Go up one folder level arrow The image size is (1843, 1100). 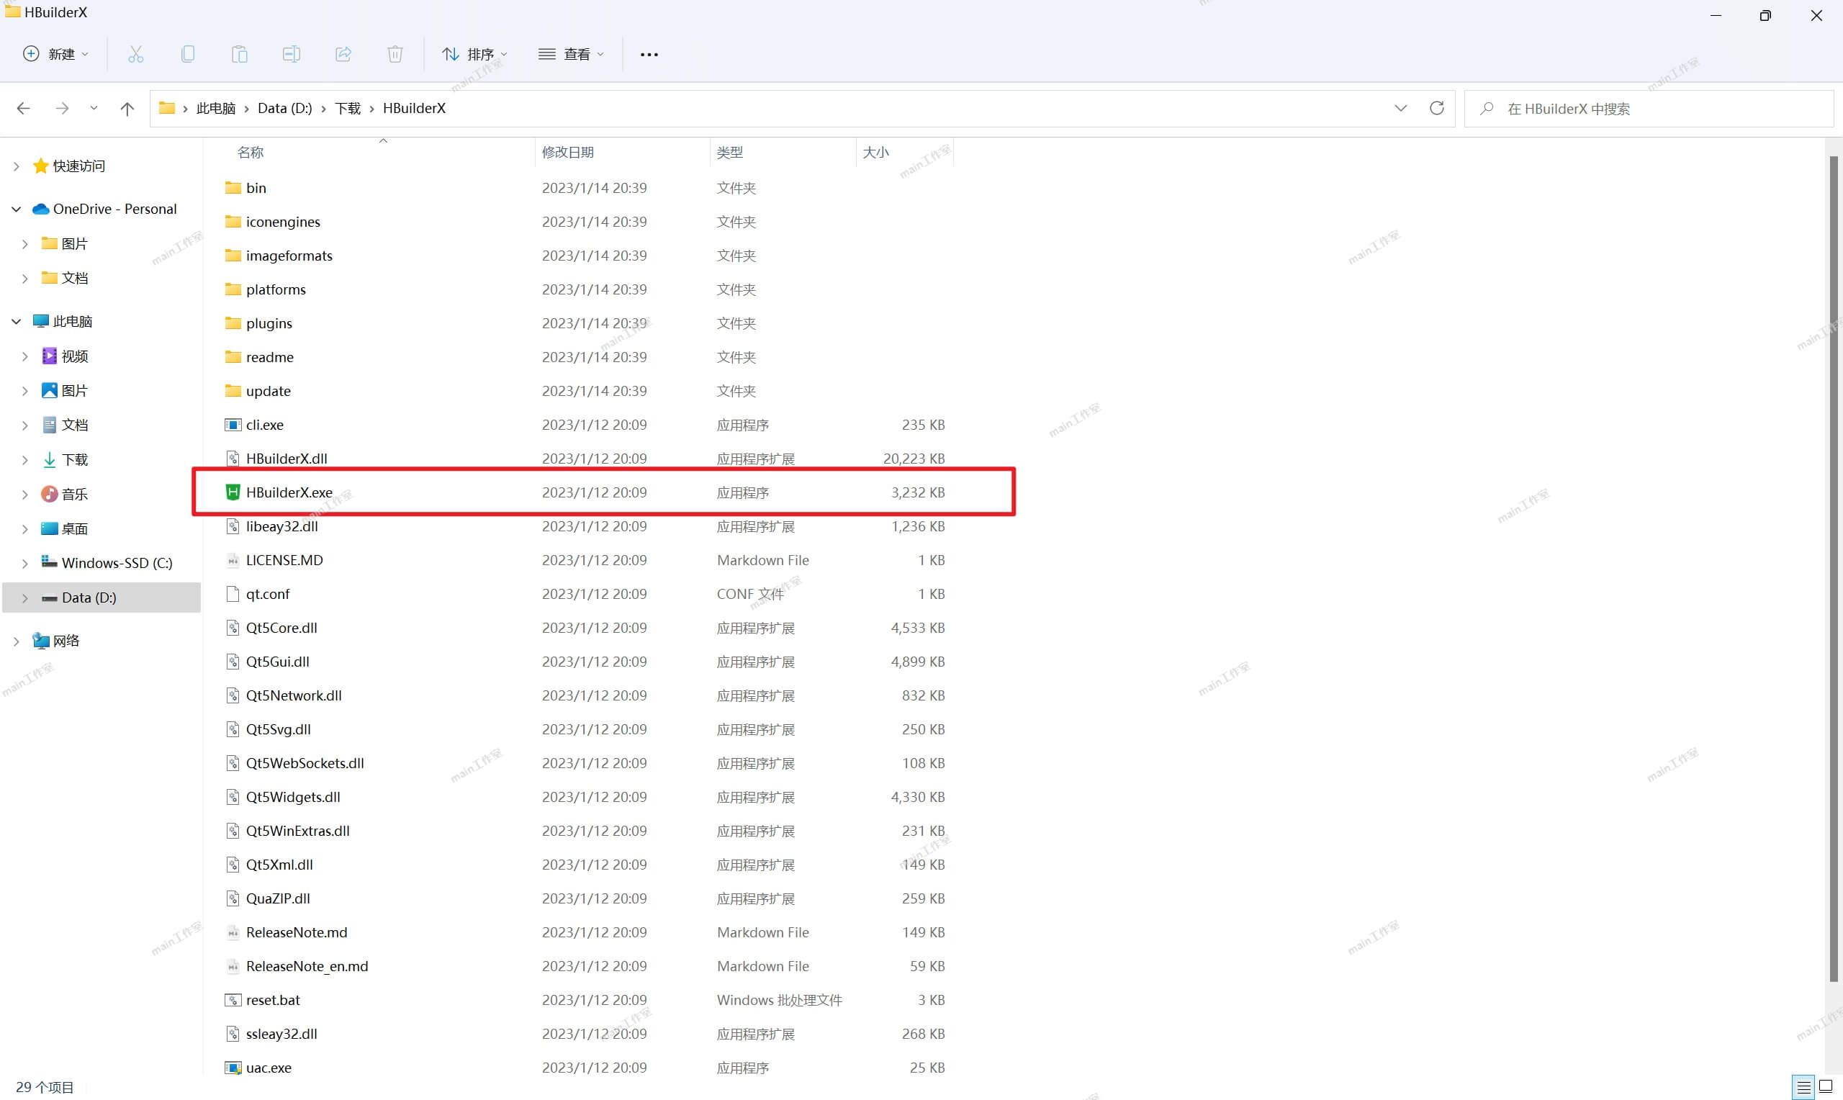[x=127, y=109]
